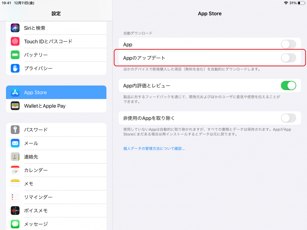
Task: Open メール settings
Action: [56, 143]
